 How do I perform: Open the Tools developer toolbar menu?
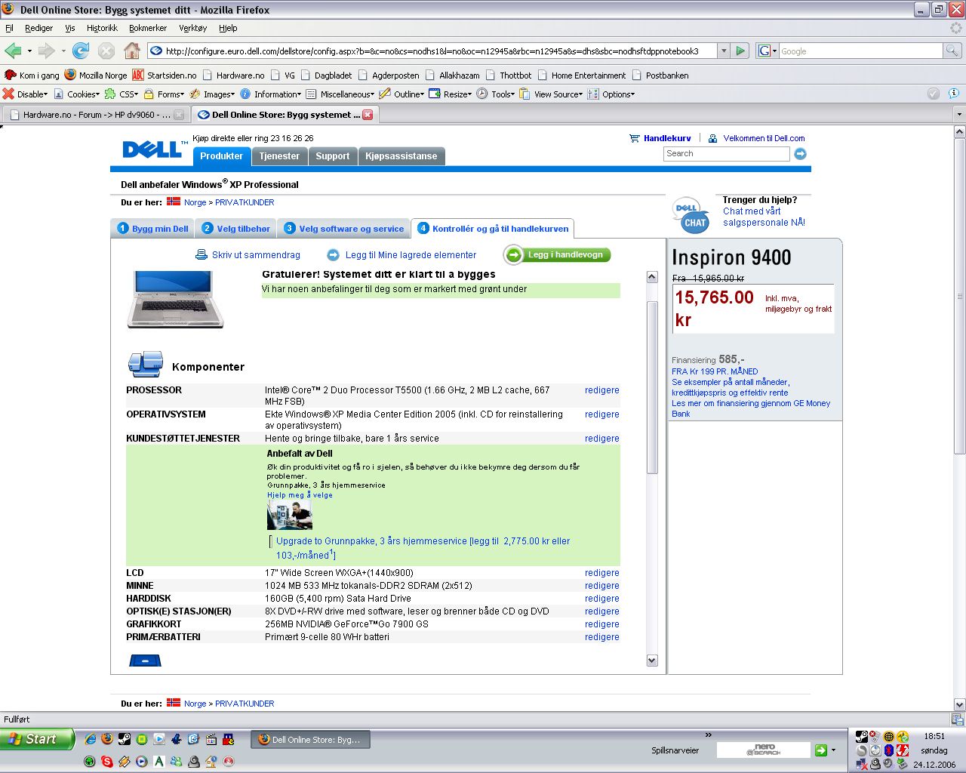pos(496,94)
